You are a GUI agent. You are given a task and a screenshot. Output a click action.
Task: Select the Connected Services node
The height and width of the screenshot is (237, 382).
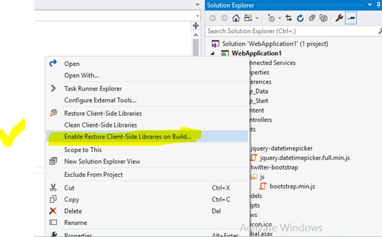(272, 63)
